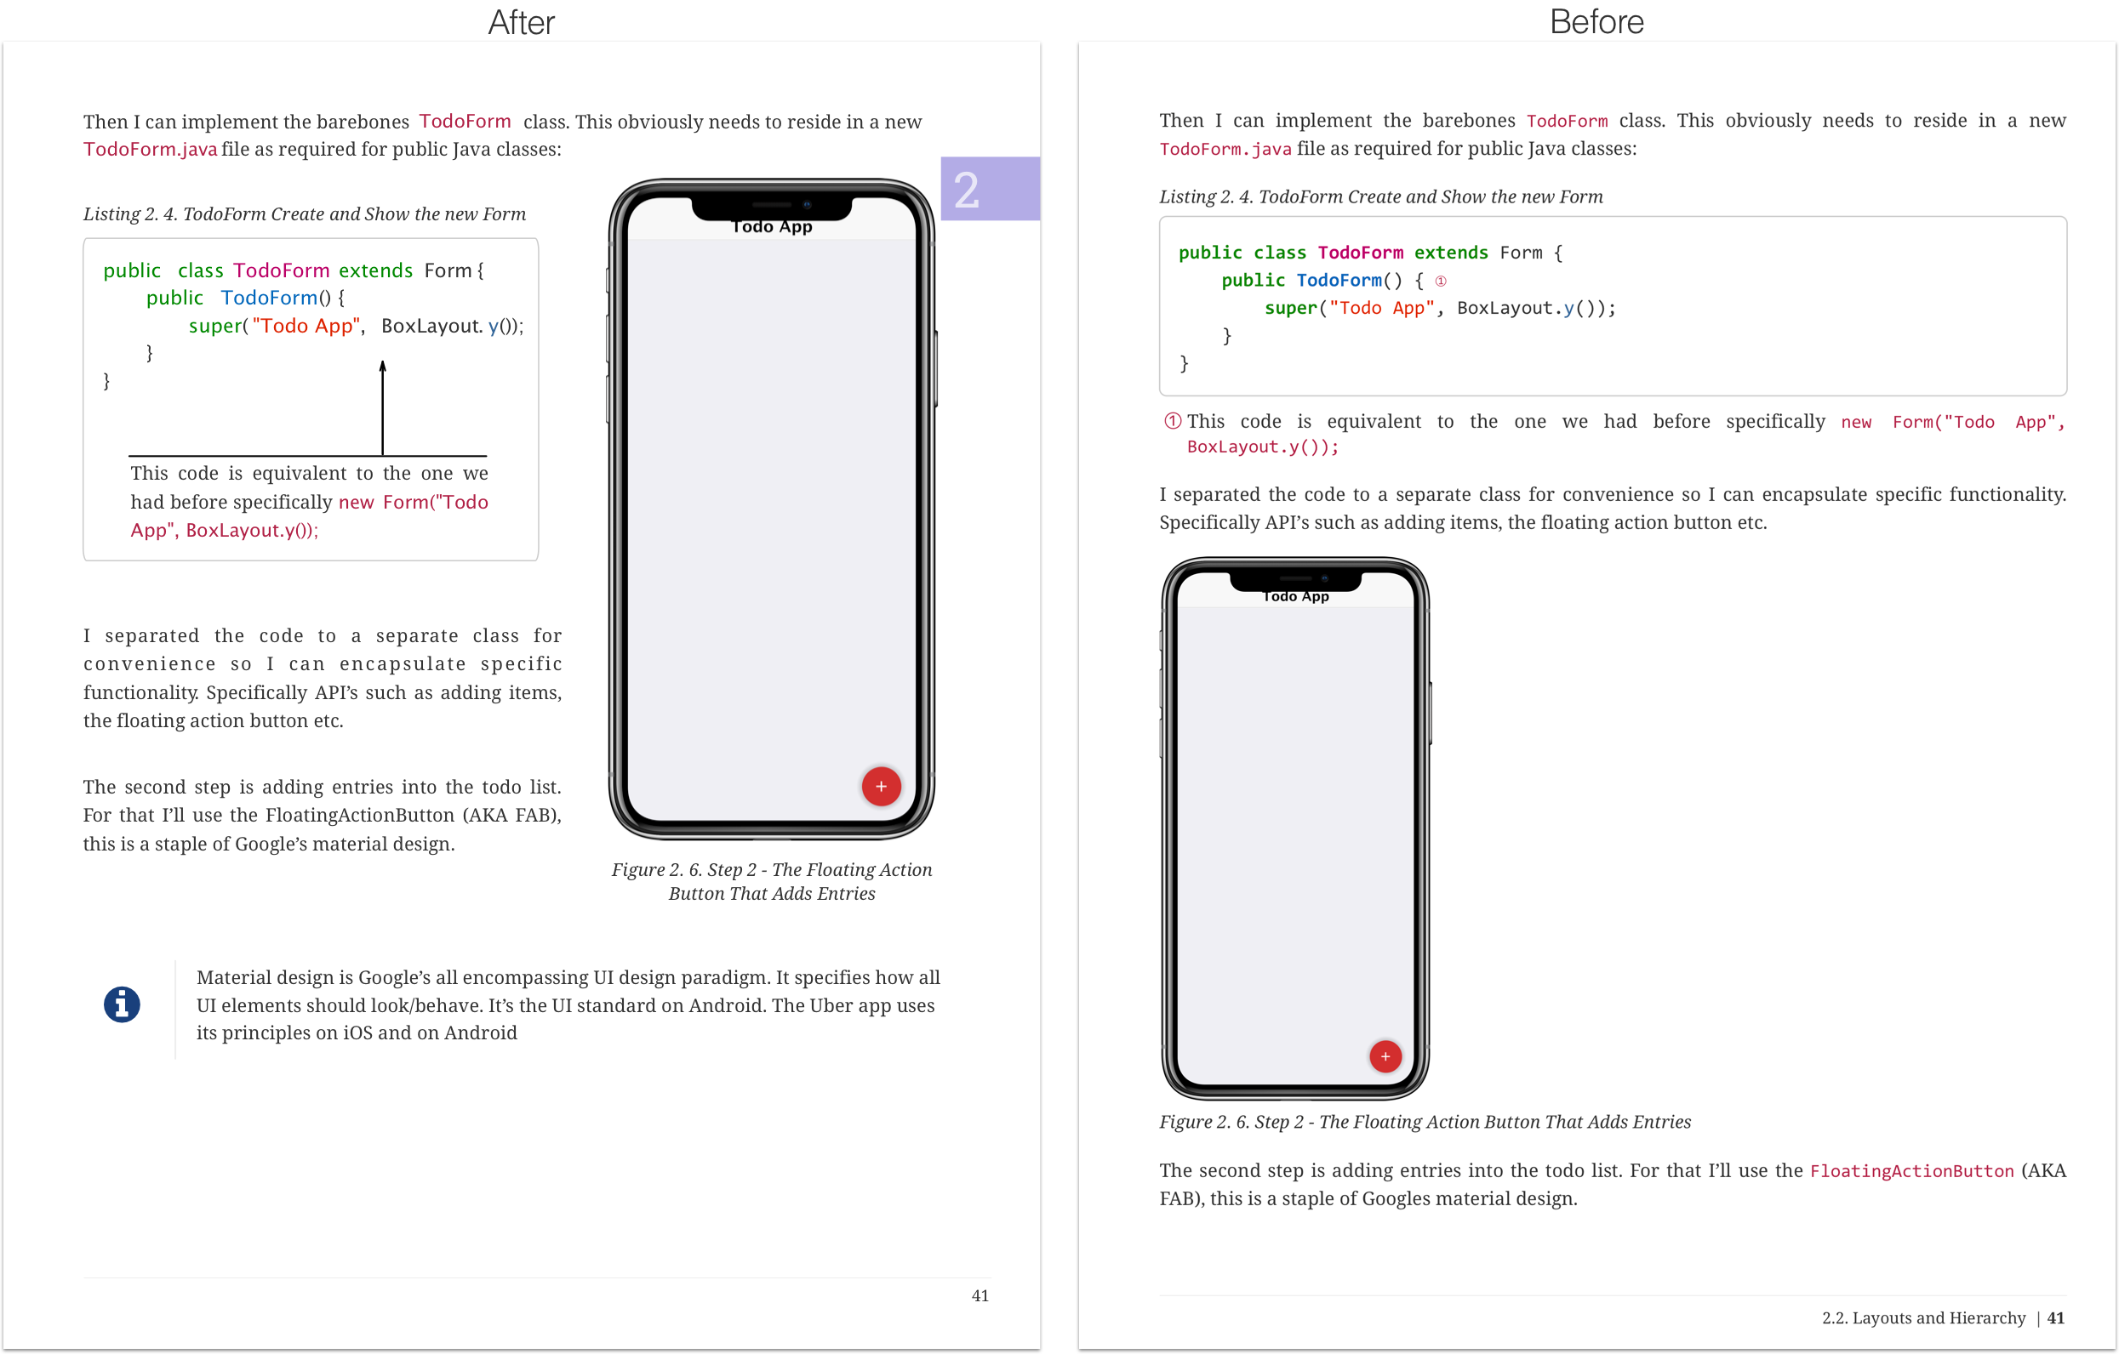2119x1354 pixels.
Task: Click the red plus button on the right phone
Action: (1385, 1056)
